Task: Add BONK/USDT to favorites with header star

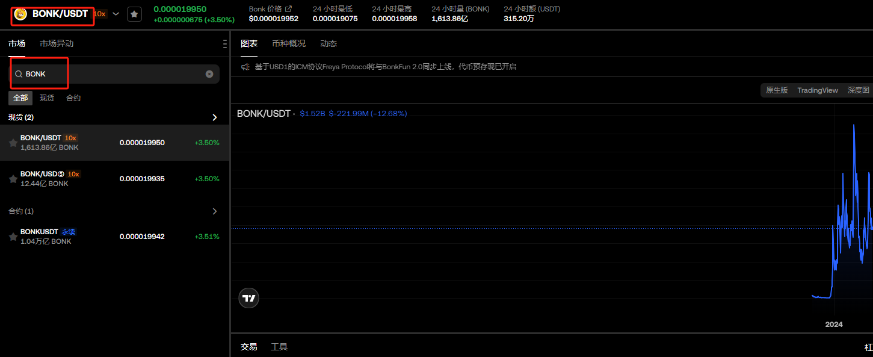Action: tap(134, 14)
